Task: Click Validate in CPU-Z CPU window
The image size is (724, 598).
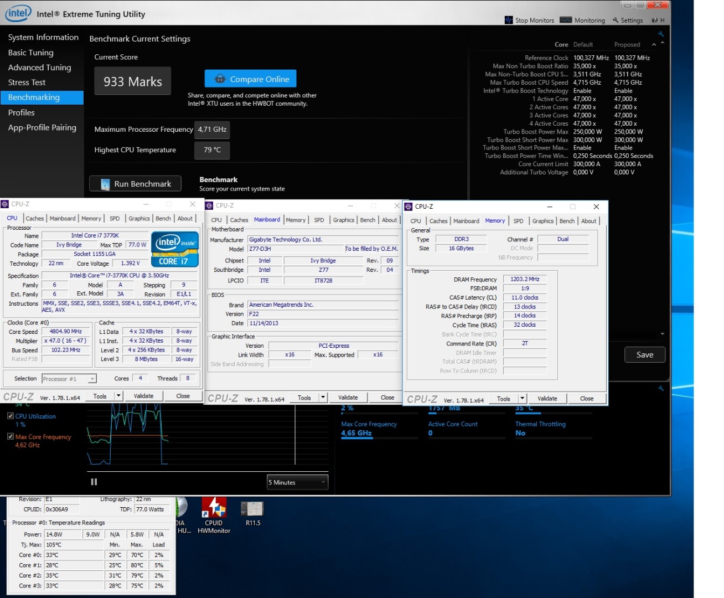Action: coord(143,396)
